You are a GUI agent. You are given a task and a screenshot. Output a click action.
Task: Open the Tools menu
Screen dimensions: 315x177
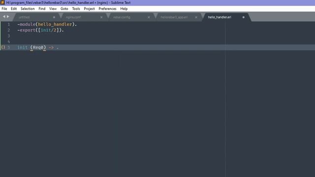click(76, 9)
